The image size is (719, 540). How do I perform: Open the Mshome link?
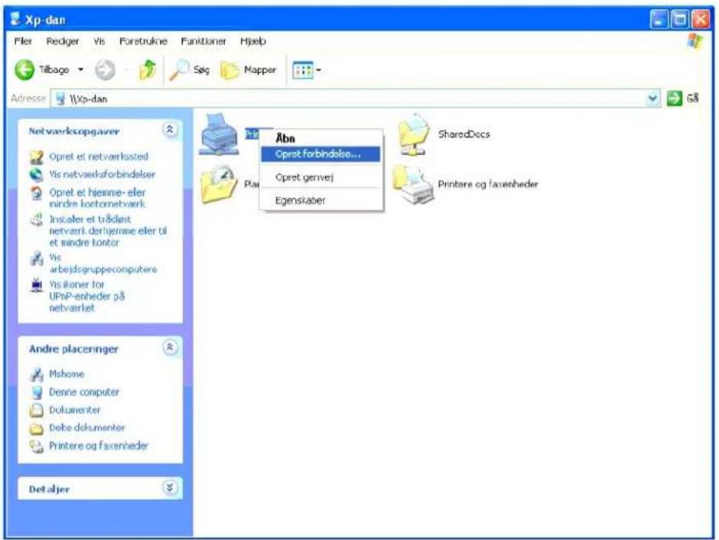pos(67,374)
